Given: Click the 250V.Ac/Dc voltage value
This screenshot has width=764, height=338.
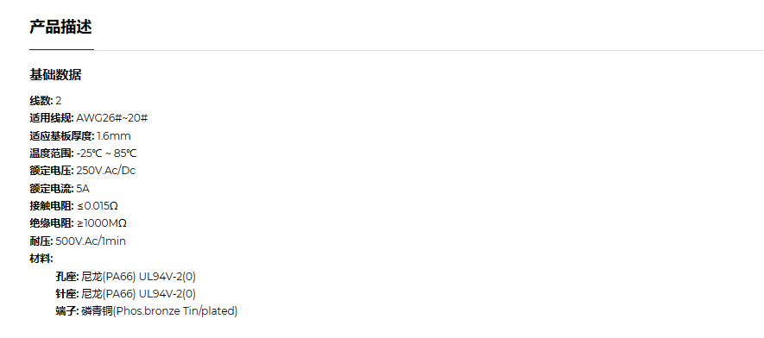Looking at the screenshot, I should (x=106, y=171).
